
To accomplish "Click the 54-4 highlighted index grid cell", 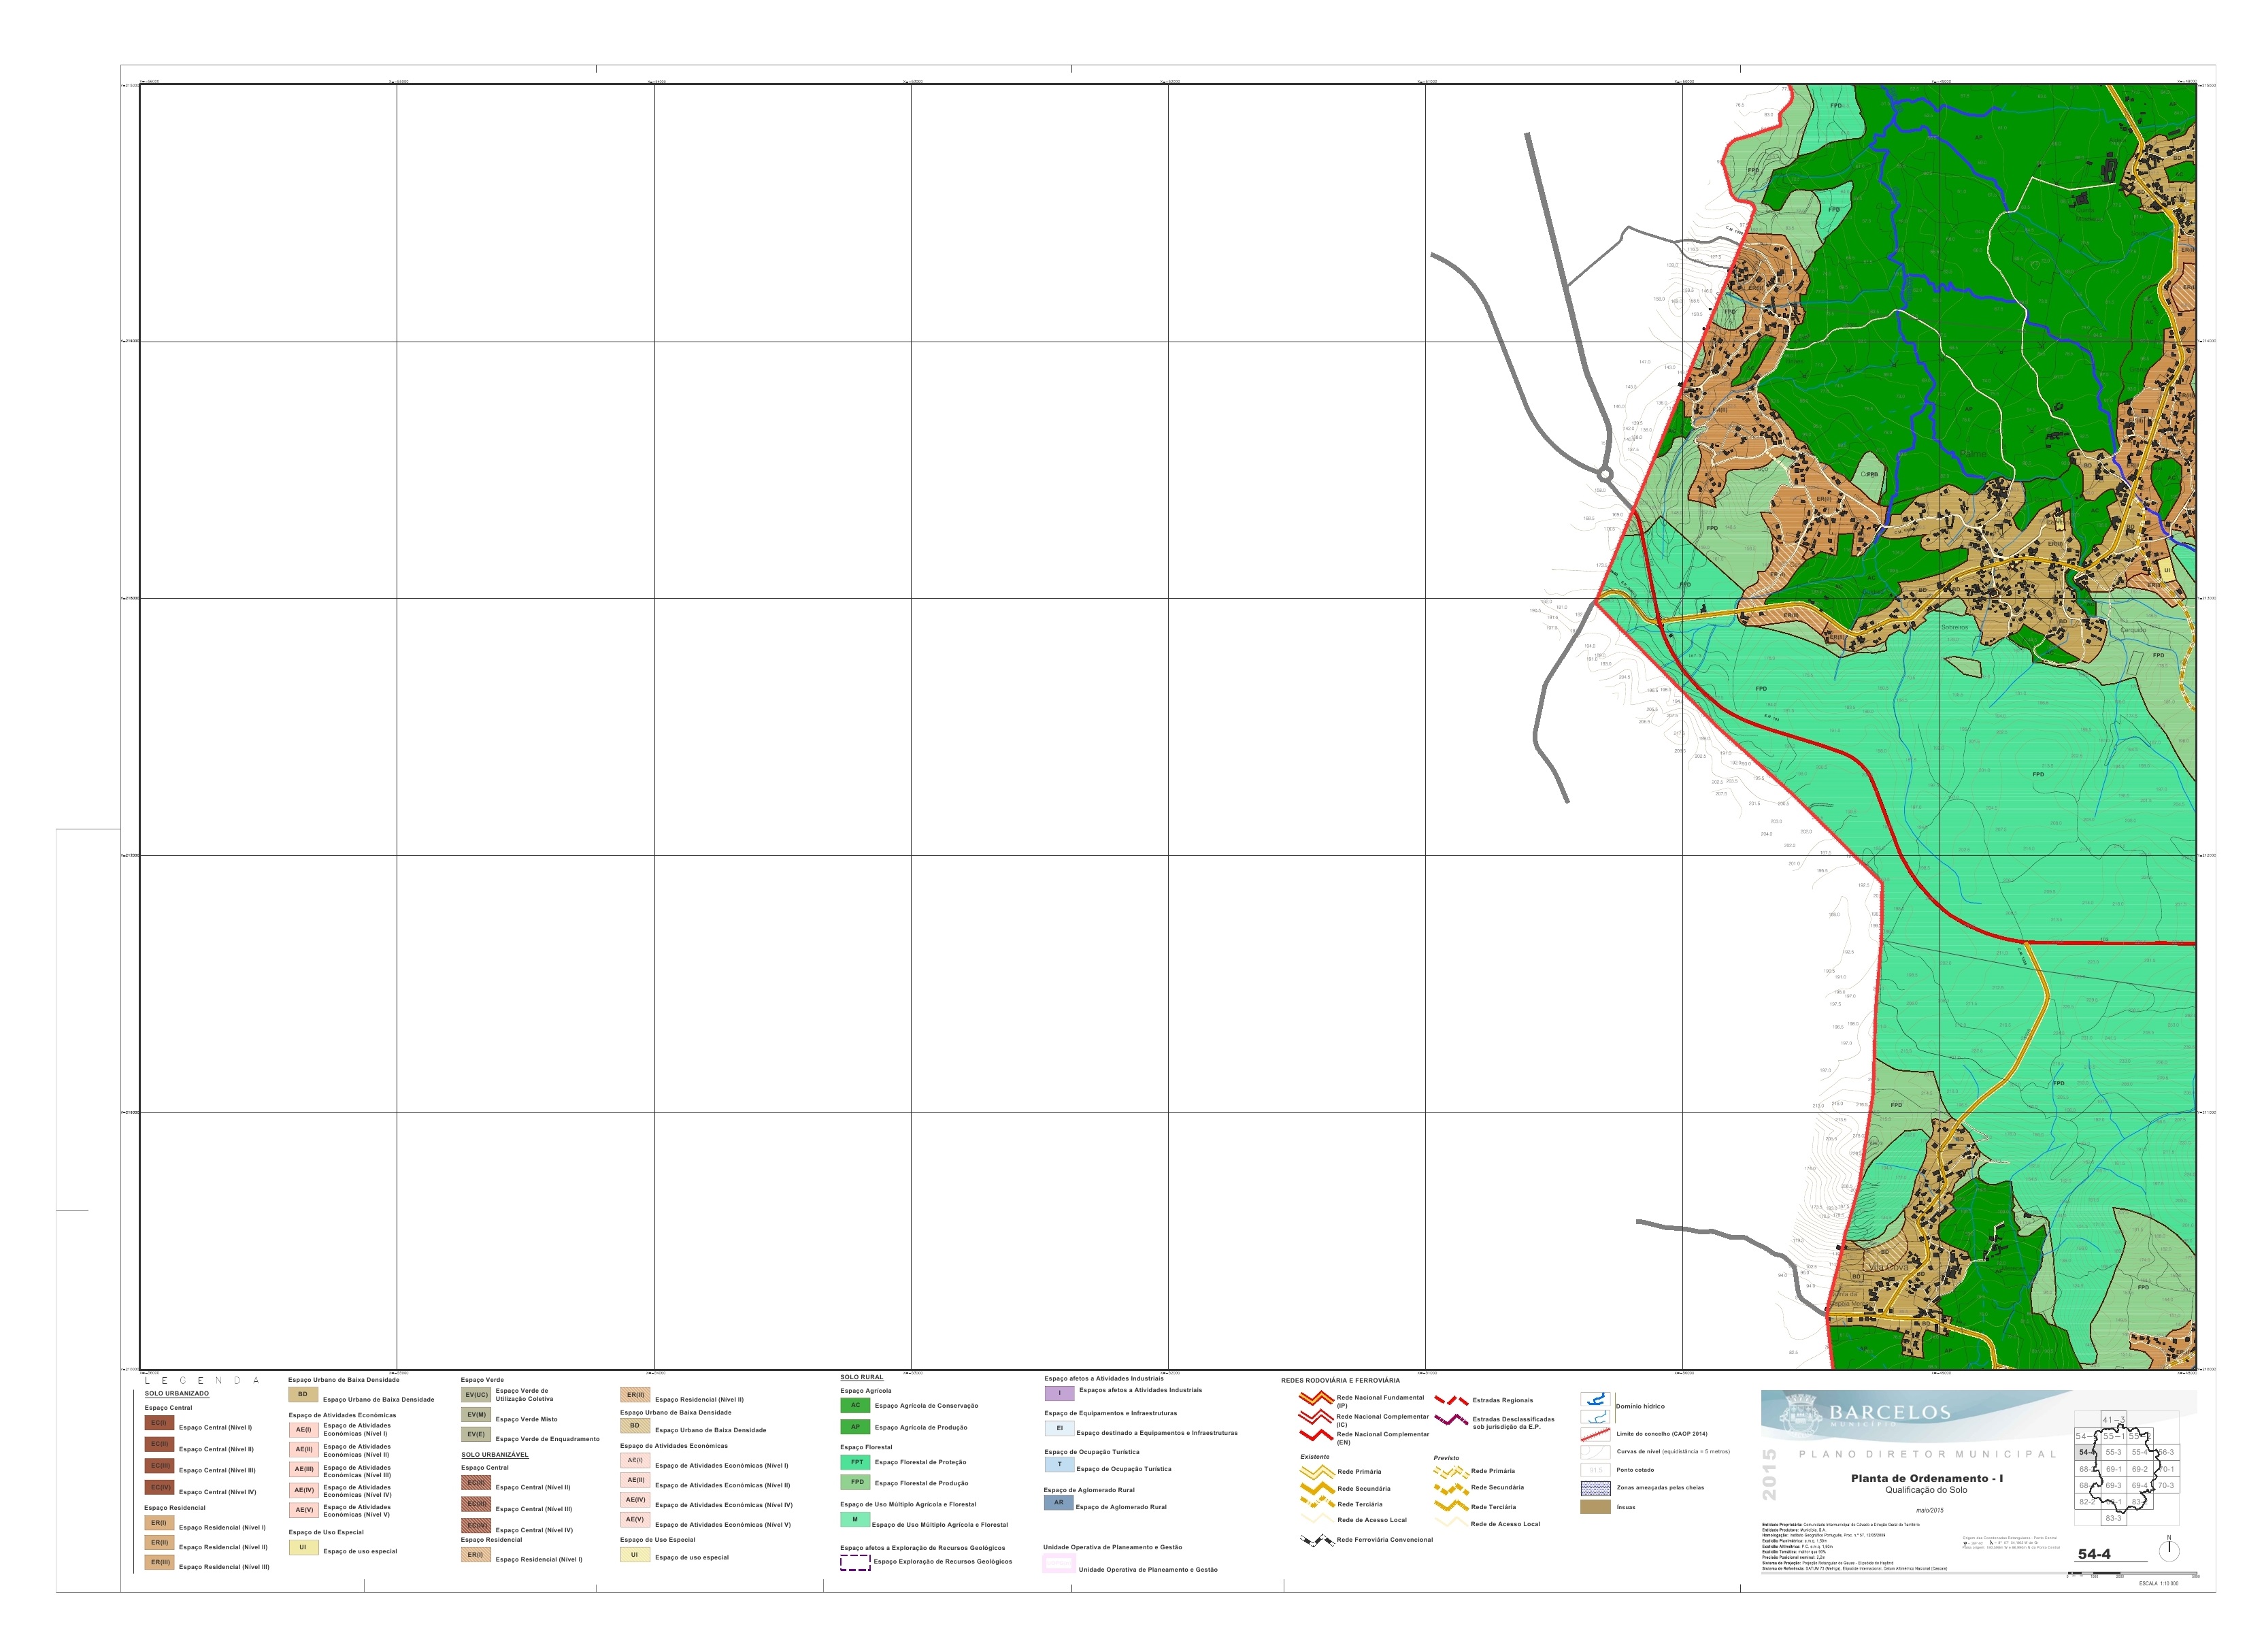I will point(2087,1452).
